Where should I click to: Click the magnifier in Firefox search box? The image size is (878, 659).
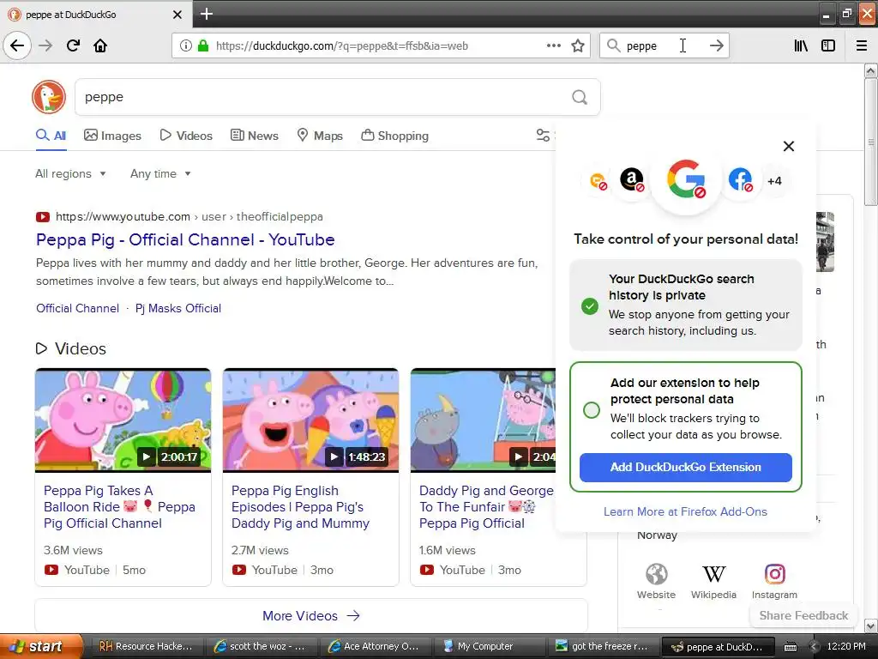click(614, 46)
